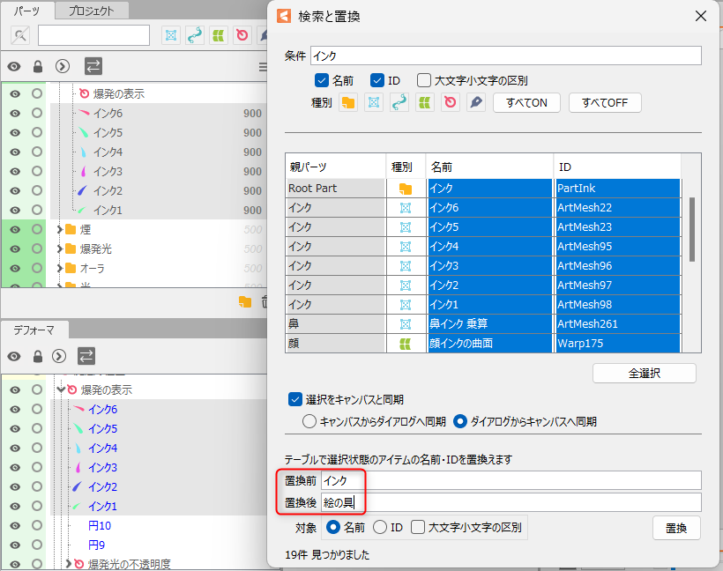723x571 pixels.
Task: Toggle the warp deformer type filter icon
Action: pyautogui.click(x=425, y=103)
